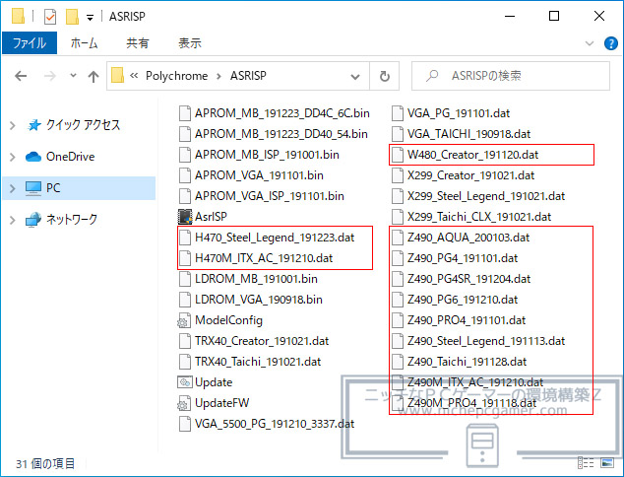Click the ASRISPの検索 search field
Screen dimensions: 624x477
click(x=511, y=76)
